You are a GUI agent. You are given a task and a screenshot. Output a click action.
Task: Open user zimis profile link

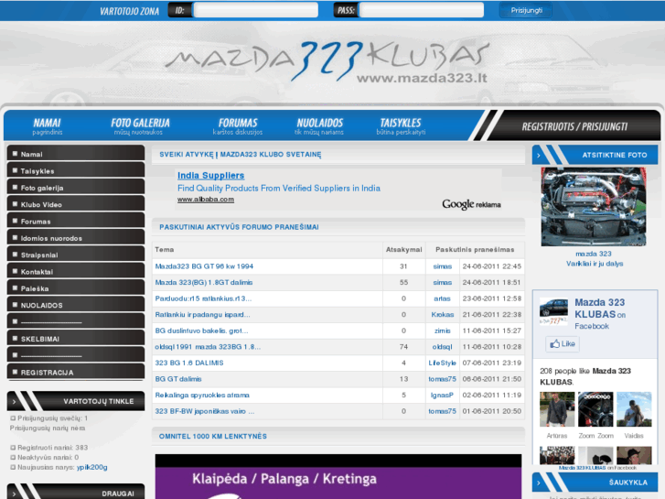tap(443, 331)
